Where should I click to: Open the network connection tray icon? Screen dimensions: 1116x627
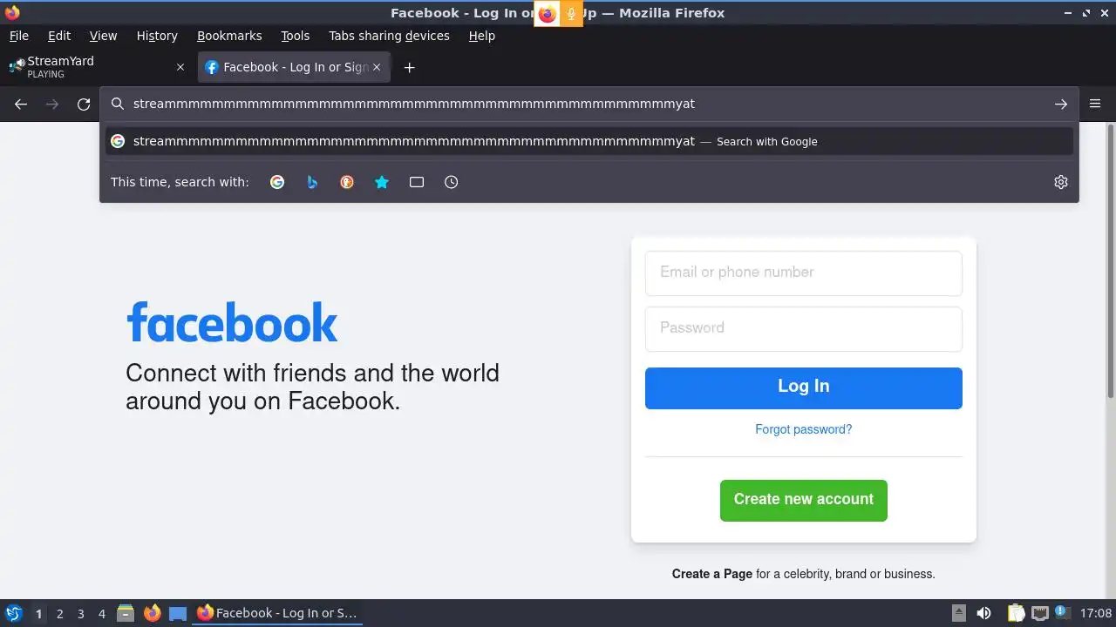pos(1039,613)
